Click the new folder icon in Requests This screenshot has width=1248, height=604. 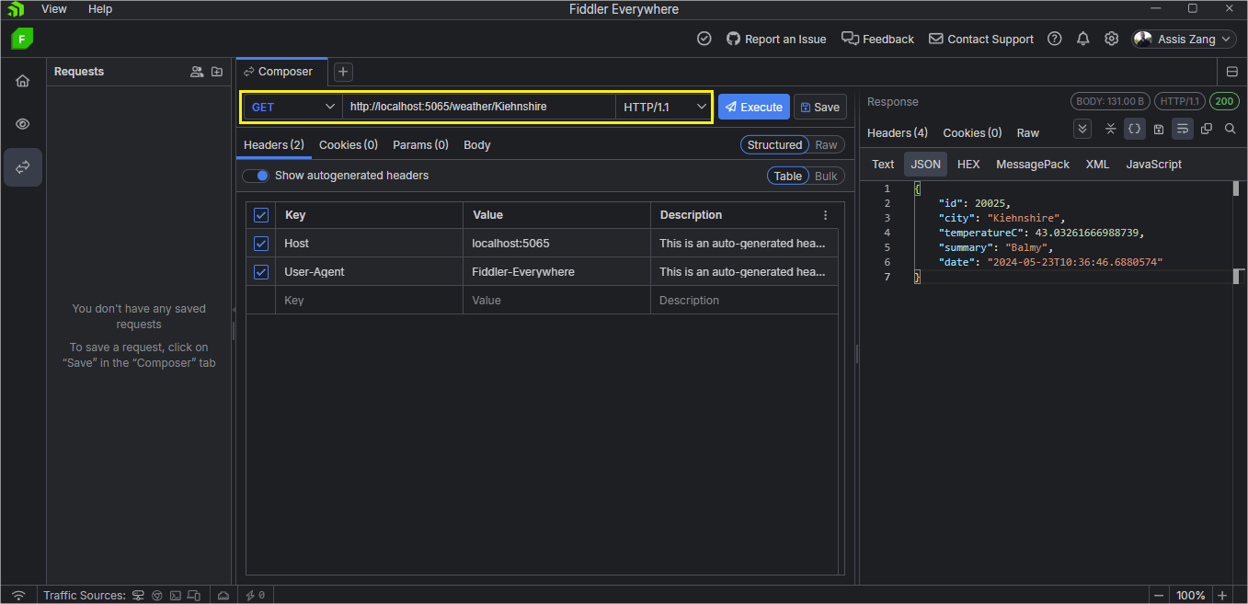coord(217,72)
